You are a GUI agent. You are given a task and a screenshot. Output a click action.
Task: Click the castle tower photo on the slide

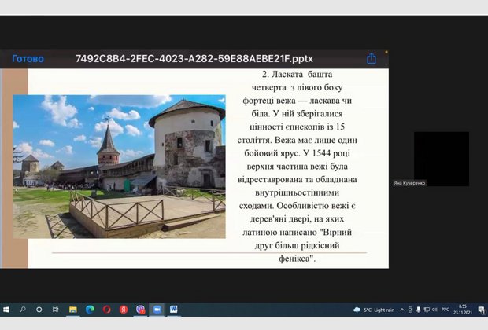pos(119,166)
